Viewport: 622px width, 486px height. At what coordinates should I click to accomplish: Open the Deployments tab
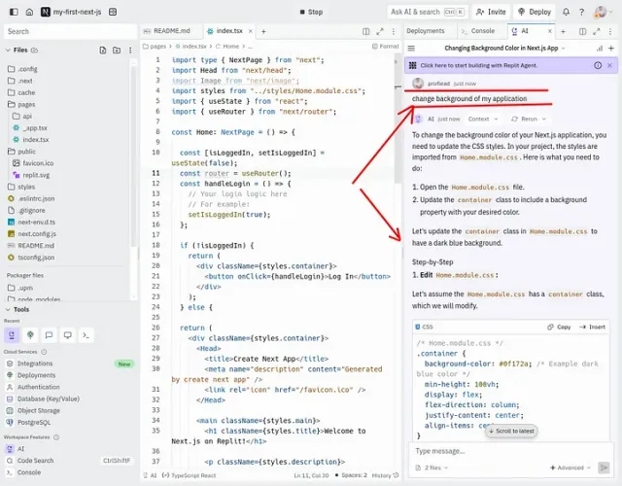(x=426, y=31)
